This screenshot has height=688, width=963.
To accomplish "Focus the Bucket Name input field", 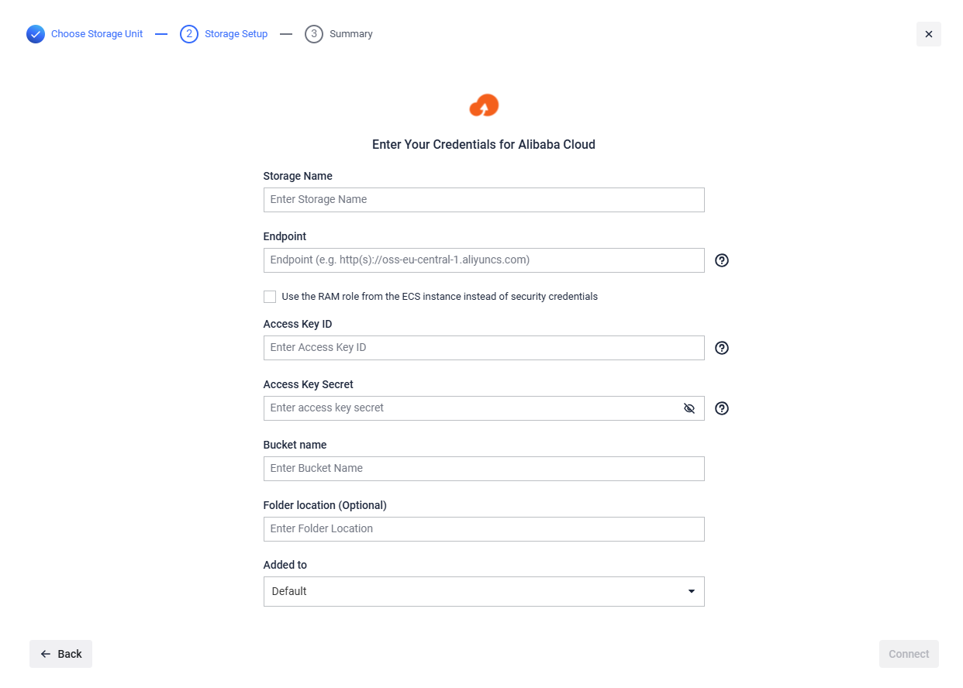I will pyautogui.click(x=484, y=469).
